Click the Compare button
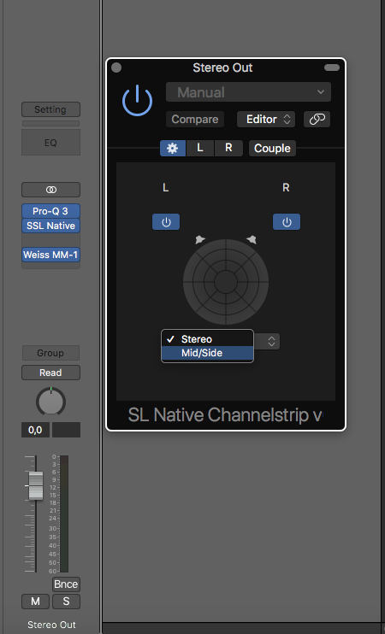This screenshot has width=385, height=634. coord(195,120)
